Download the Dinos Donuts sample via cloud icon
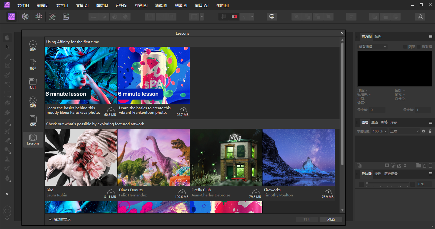 click(x=182, y=192)
